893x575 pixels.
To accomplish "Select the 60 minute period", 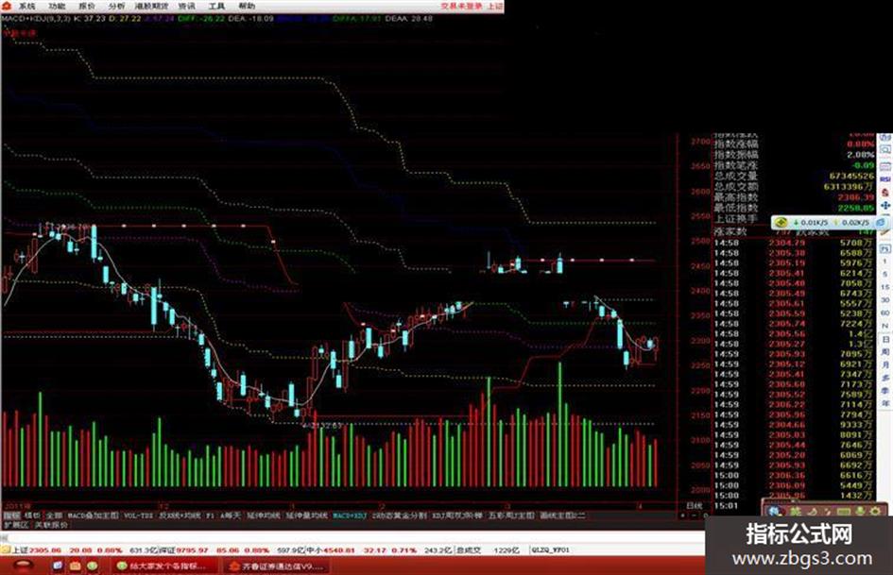I will pos(885,313).
